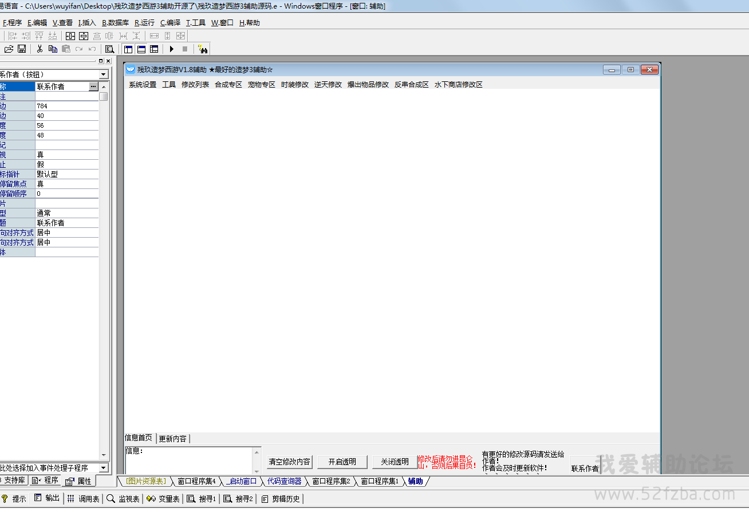Close the left property panel
The width and height of the screenshot is (749, 516).
pos(108,61)
